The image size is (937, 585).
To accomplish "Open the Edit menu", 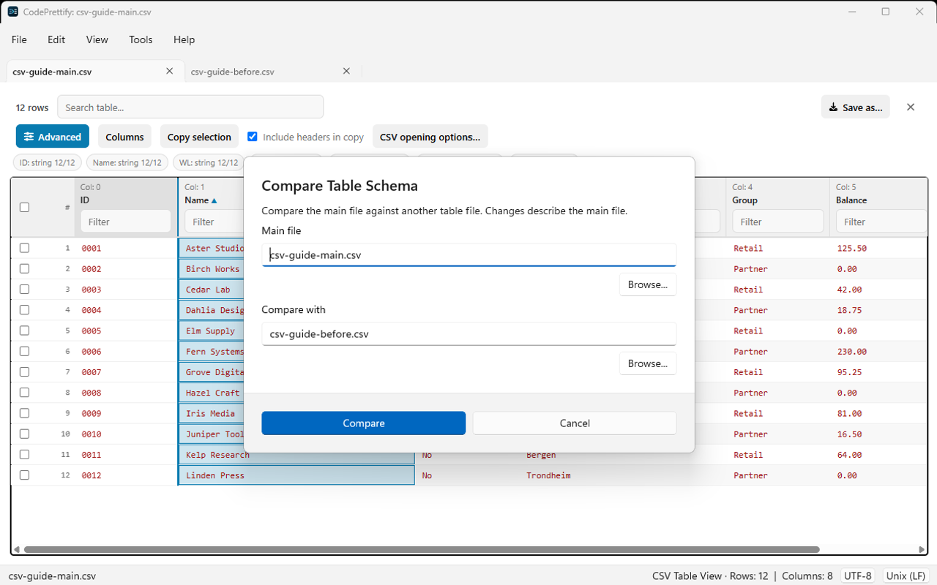I will [56, 39].
